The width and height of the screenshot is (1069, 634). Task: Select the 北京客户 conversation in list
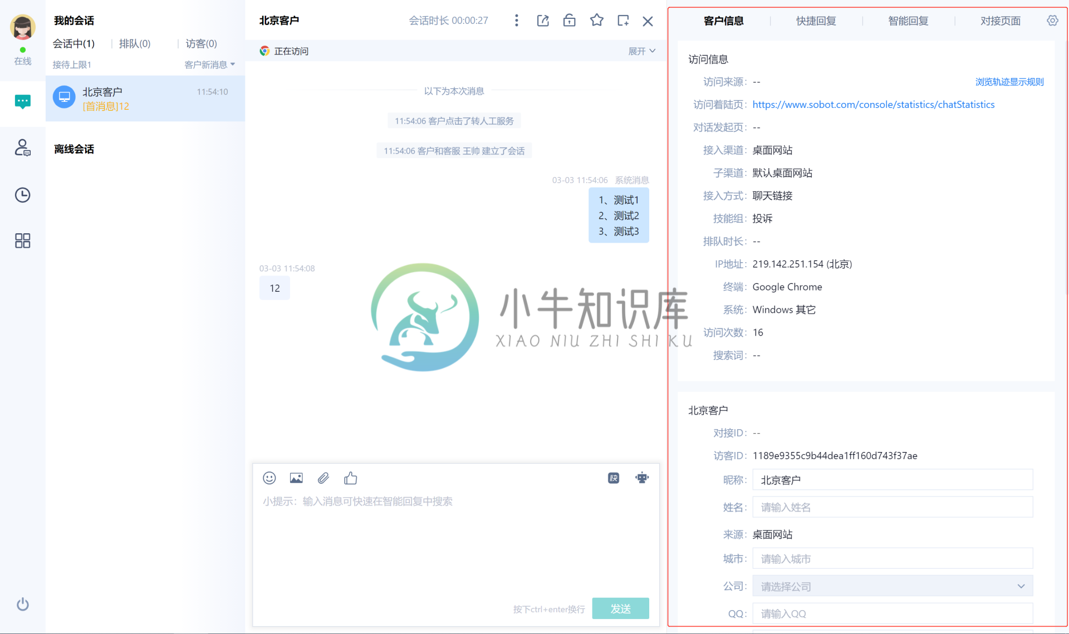pos(145,99)
